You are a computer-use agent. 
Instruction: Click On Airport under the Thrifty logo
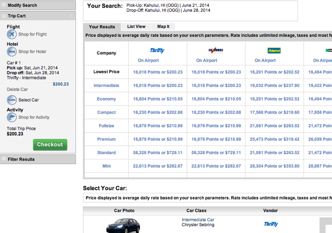pyautogui.click(x=148, y=61)
